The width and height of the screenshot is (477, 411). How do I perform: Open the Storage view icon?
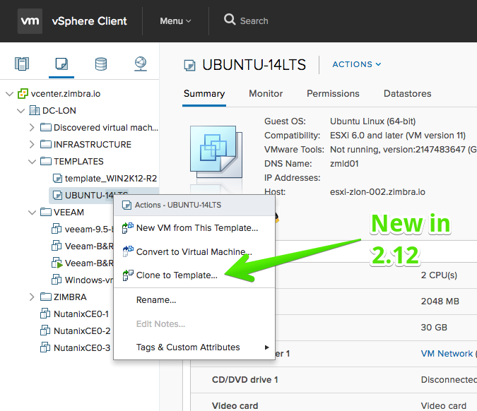(100, 64)
